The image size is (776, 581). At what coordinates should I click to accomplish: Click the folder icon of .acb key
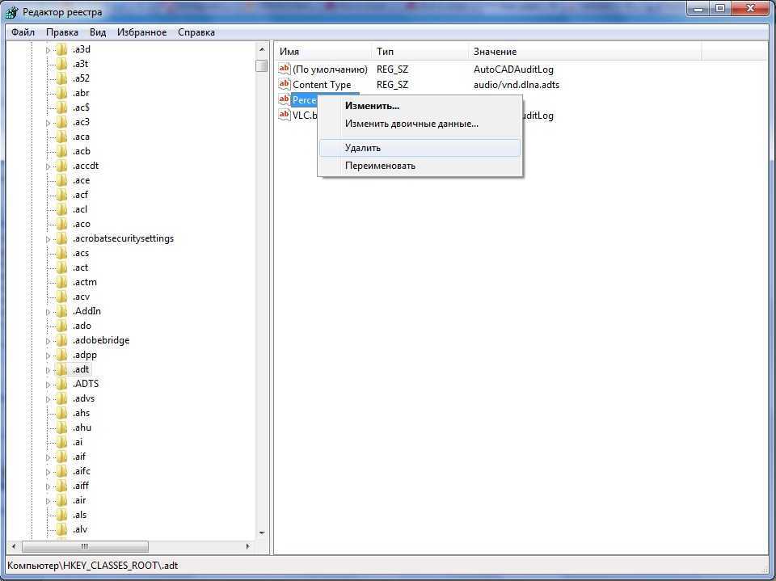click(x=62, y=151)
